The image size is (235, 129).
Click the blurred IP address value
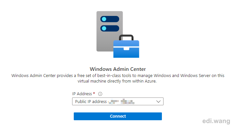click(121, 102)
